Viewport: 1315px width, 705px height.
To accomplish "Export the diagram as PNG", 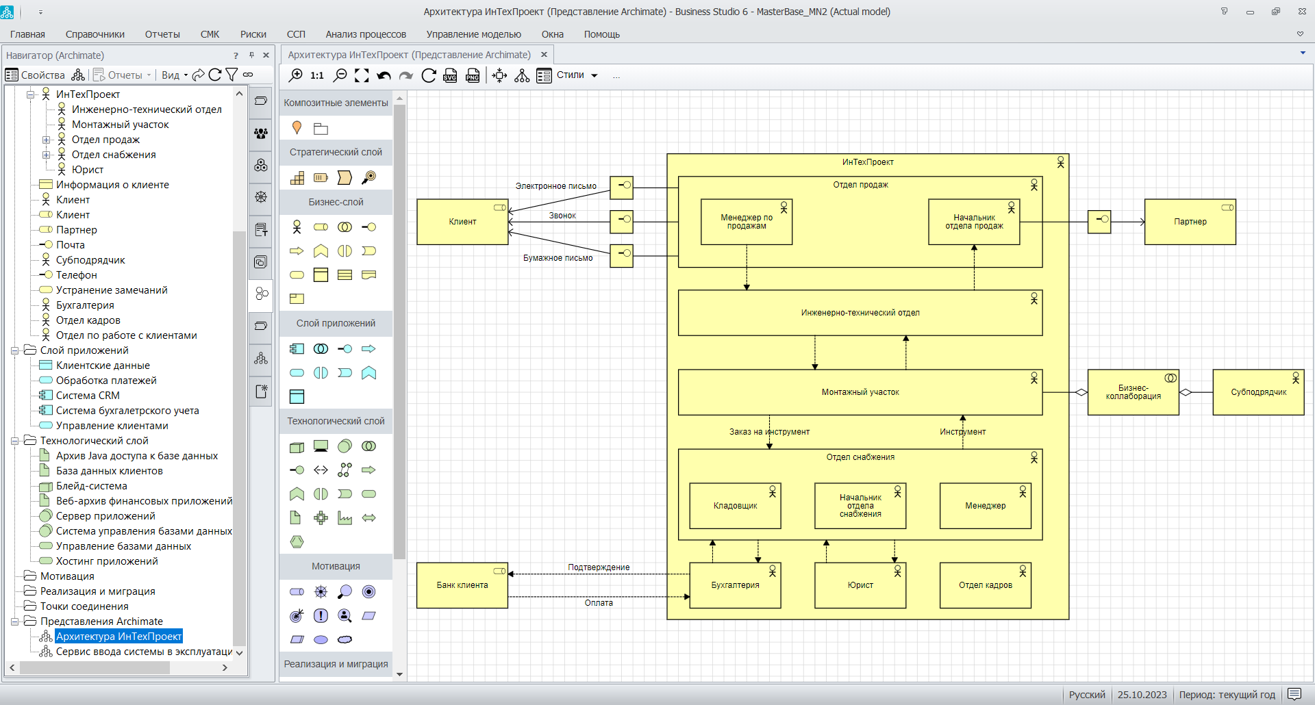I will point(473,75).
